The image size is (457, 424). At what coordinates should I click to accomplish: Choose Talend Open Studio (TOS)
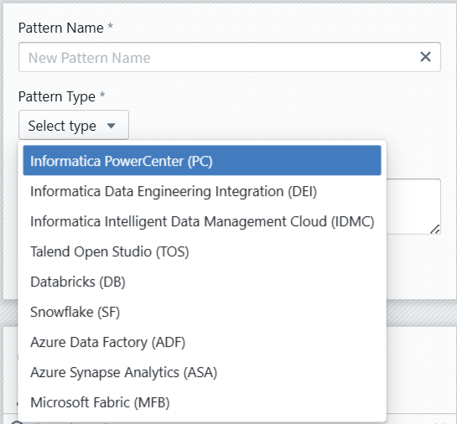coord(202,251)
